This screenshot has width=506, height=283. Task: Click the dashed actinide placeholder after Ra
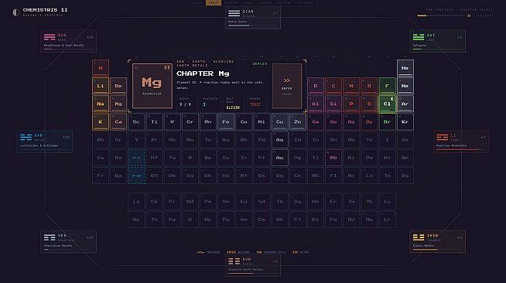136,176
